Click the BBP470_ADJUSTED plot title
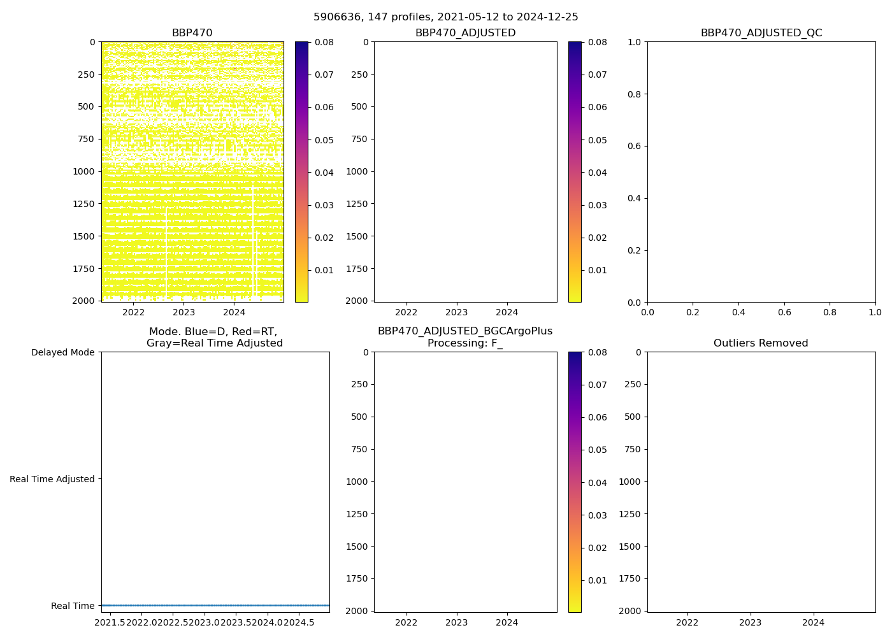Screen dimensions: 892x637 coord(465,33)
